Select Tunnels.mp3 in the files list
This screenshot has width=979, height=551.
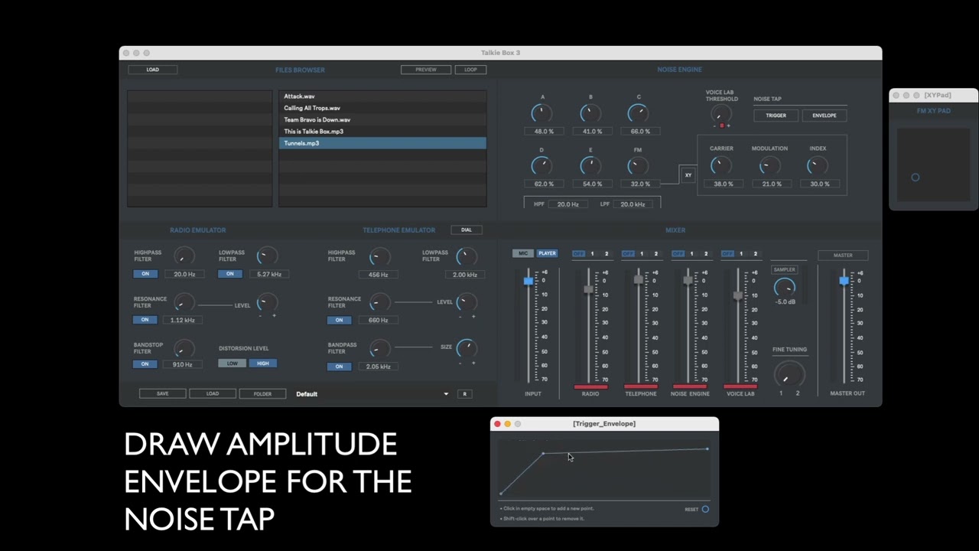click(x=382, y=143)
